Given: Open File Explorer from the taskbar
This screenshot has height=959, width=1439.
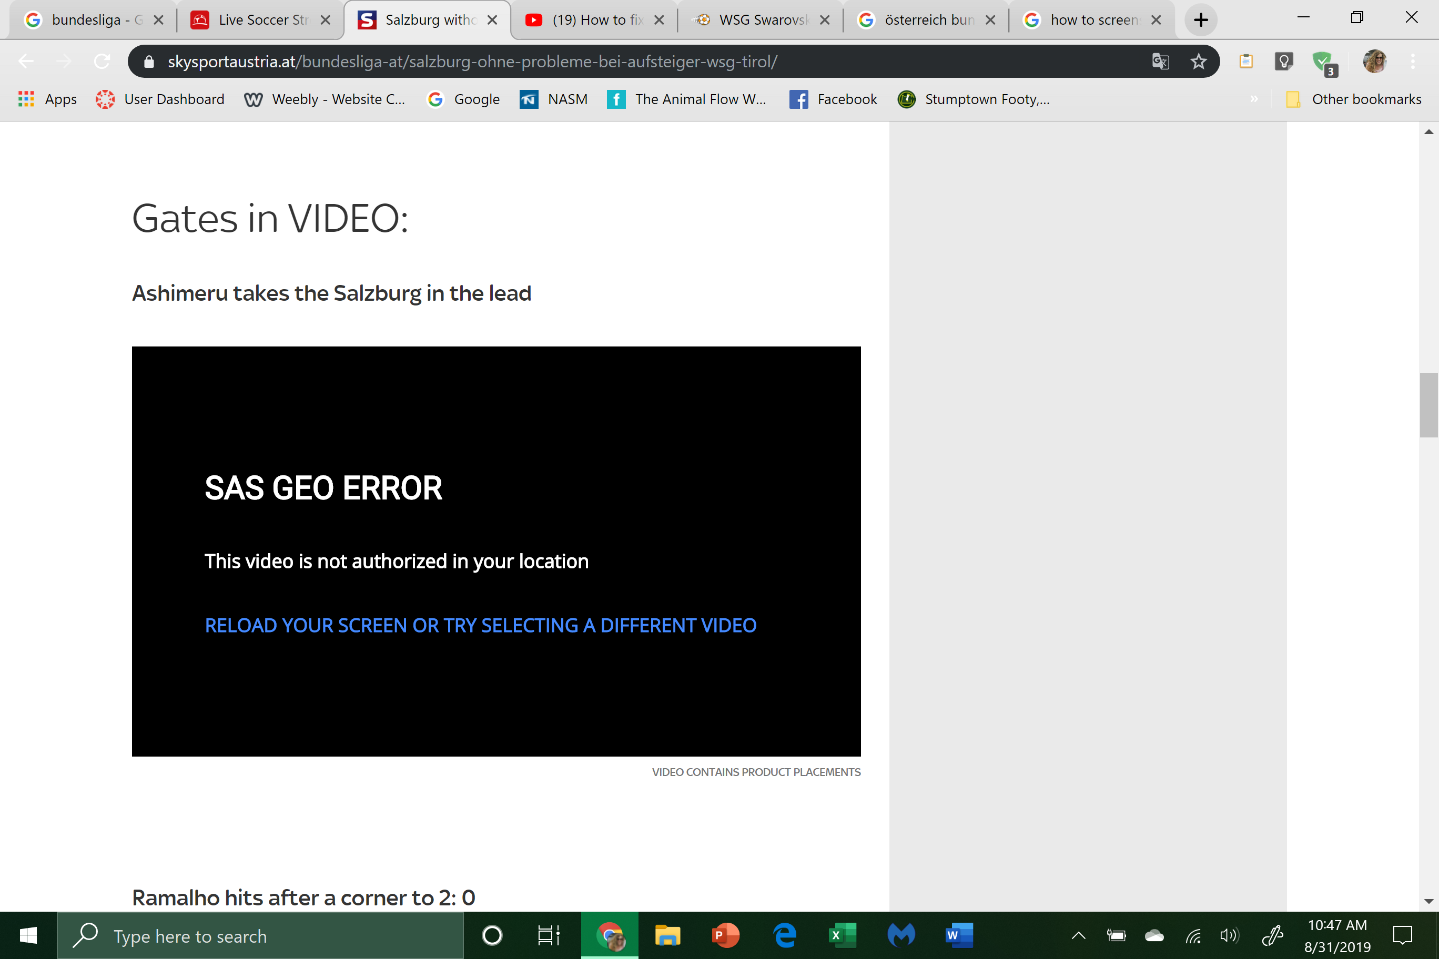Looking at the screenshot, I should click(x=667, y=935).
